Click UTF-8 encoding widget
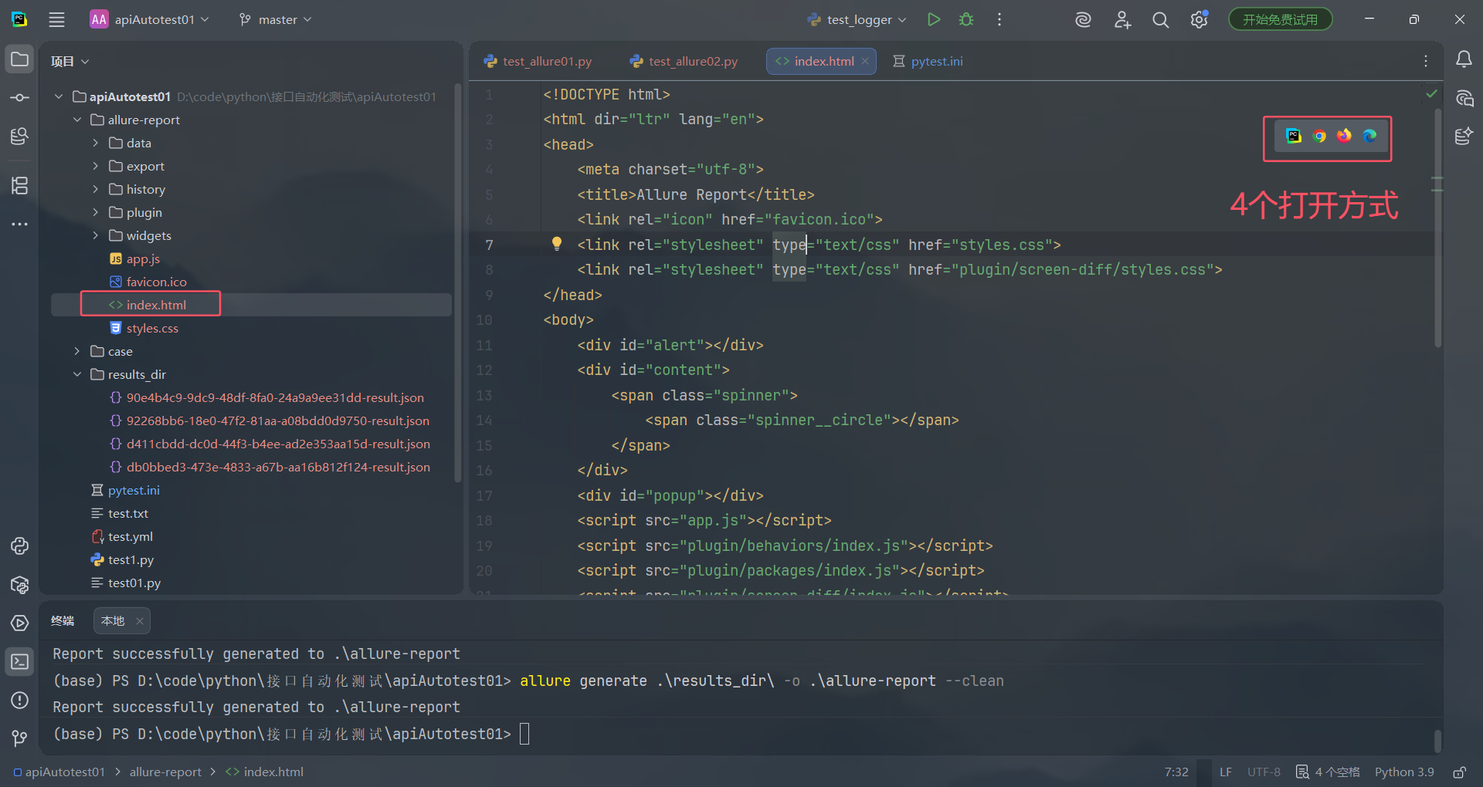Image resolution: width=1483 pixels, height=787 pixels. 1264,772
